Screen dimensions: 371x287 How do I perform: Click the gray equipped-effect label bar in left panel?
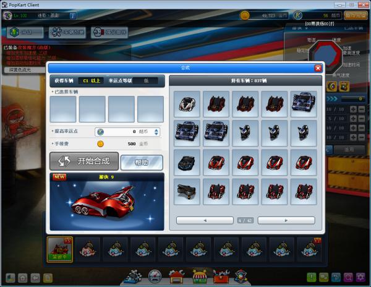point(24,70)
